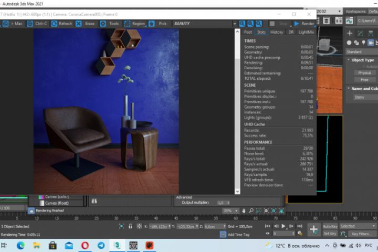This screenshot has width=378, height=252.
Task: Open the VFB Tools menu
Action: coord(109,24)
